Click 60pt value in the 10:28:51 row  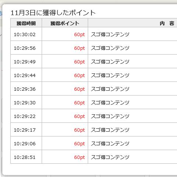coord(80,157)
